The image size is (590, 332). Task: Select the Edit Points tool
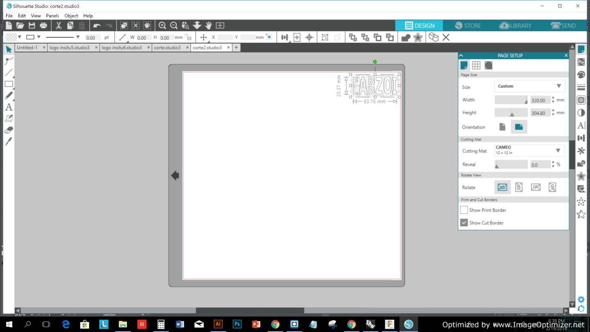[x=9, y=61]
